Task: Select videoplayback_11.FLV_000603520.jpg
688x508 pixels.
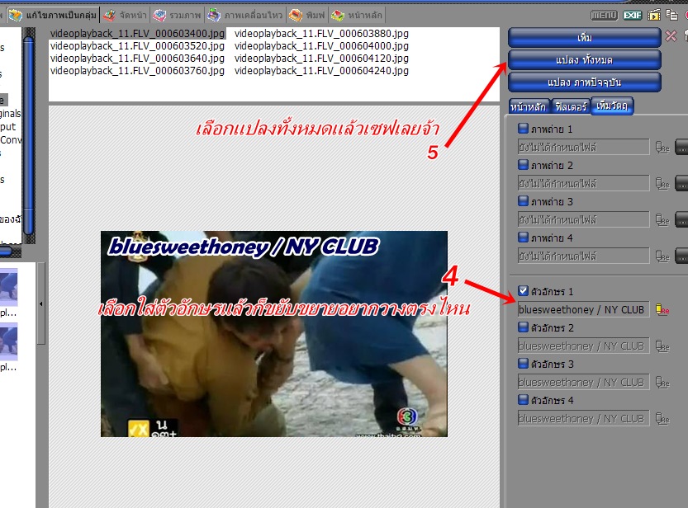Action: click(x=137, y=46)
